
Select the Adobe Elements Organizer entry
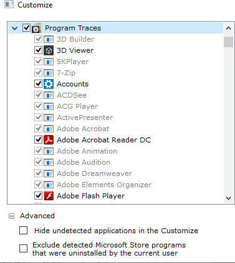click(104, 185)
